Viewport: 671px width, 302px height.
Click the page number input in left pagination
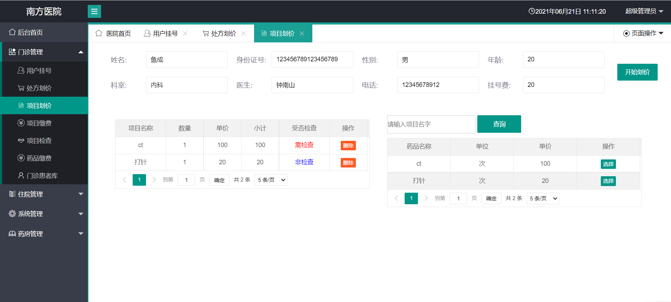point(186,180)
